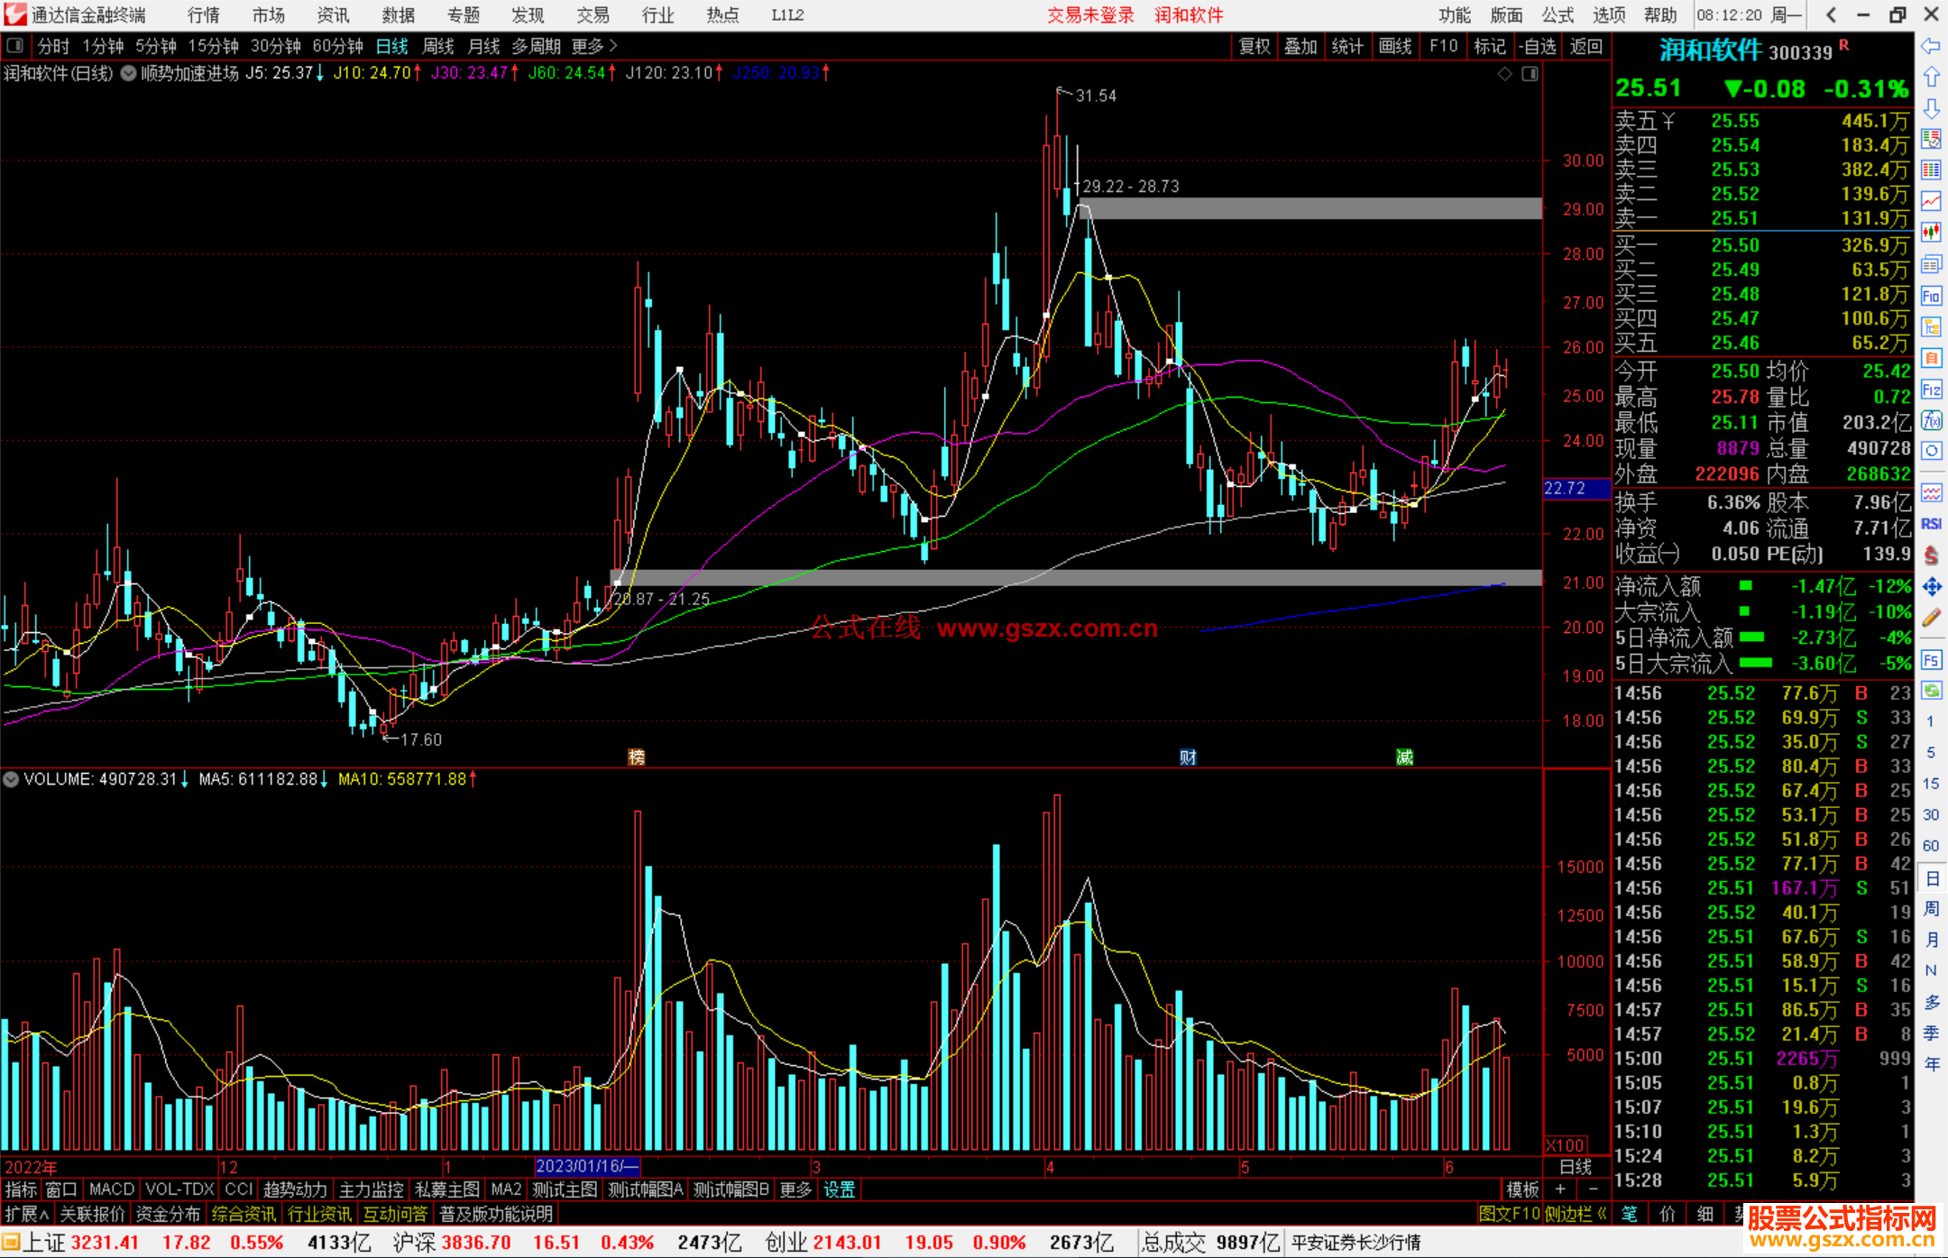The width and height of the screenshot is (1948, 1258).
Task: Switch to the 周线 period tab
Action: [438, 46]
